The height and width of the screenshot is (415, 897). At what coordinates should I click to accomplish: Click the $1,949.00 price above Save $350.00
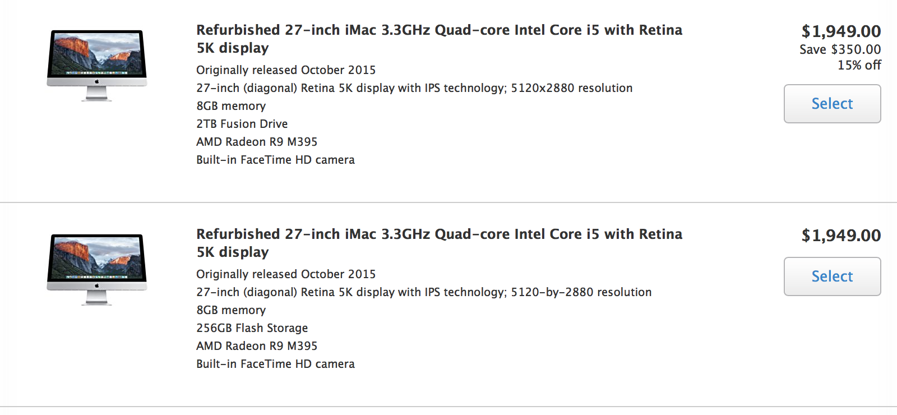pos(841,31)
